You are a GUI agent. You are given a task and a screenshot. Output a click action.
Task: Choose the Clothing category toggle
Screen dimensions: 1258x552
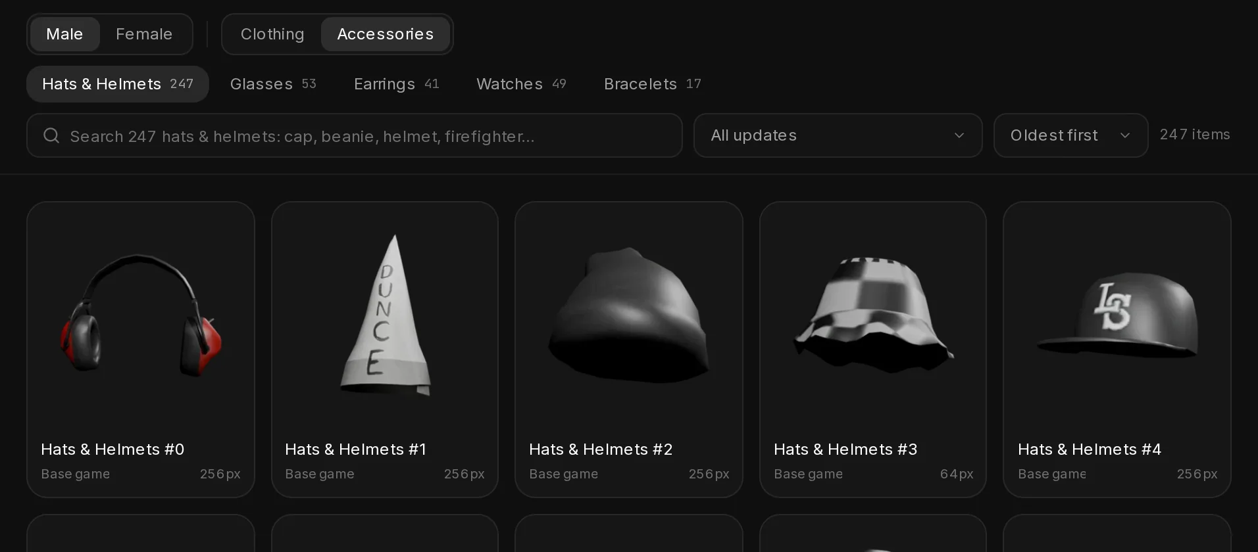(272, 34)
